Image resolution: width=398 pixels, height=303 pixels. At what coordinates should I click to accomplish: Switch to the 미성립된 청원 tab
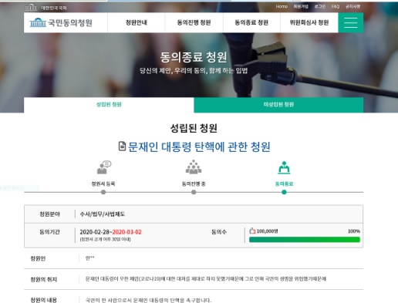pyautogui.click(x=278, y=105)
